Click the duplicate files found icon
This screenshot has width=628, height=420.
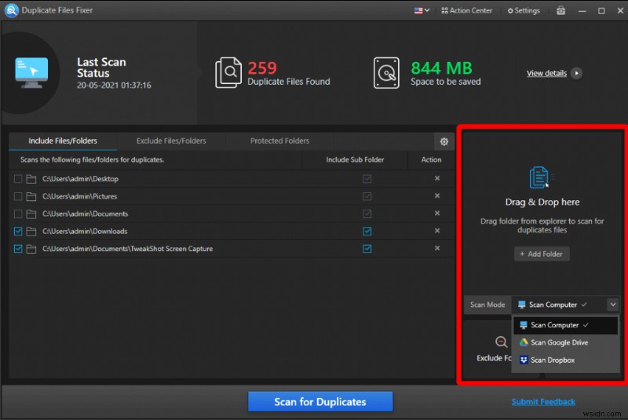coord(228,72)
